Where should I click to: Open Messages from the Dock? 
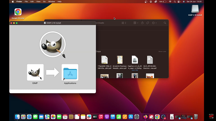tap(35, 117)
